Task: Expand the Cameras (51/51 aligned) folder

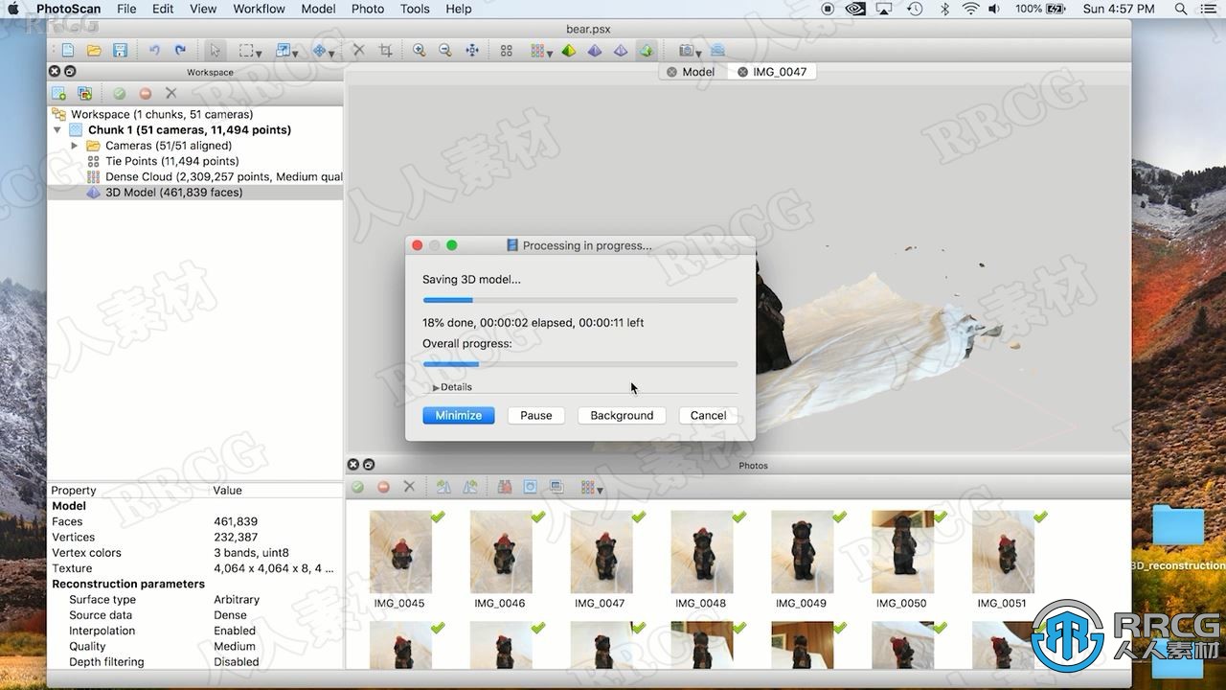Action: point(75,146)
